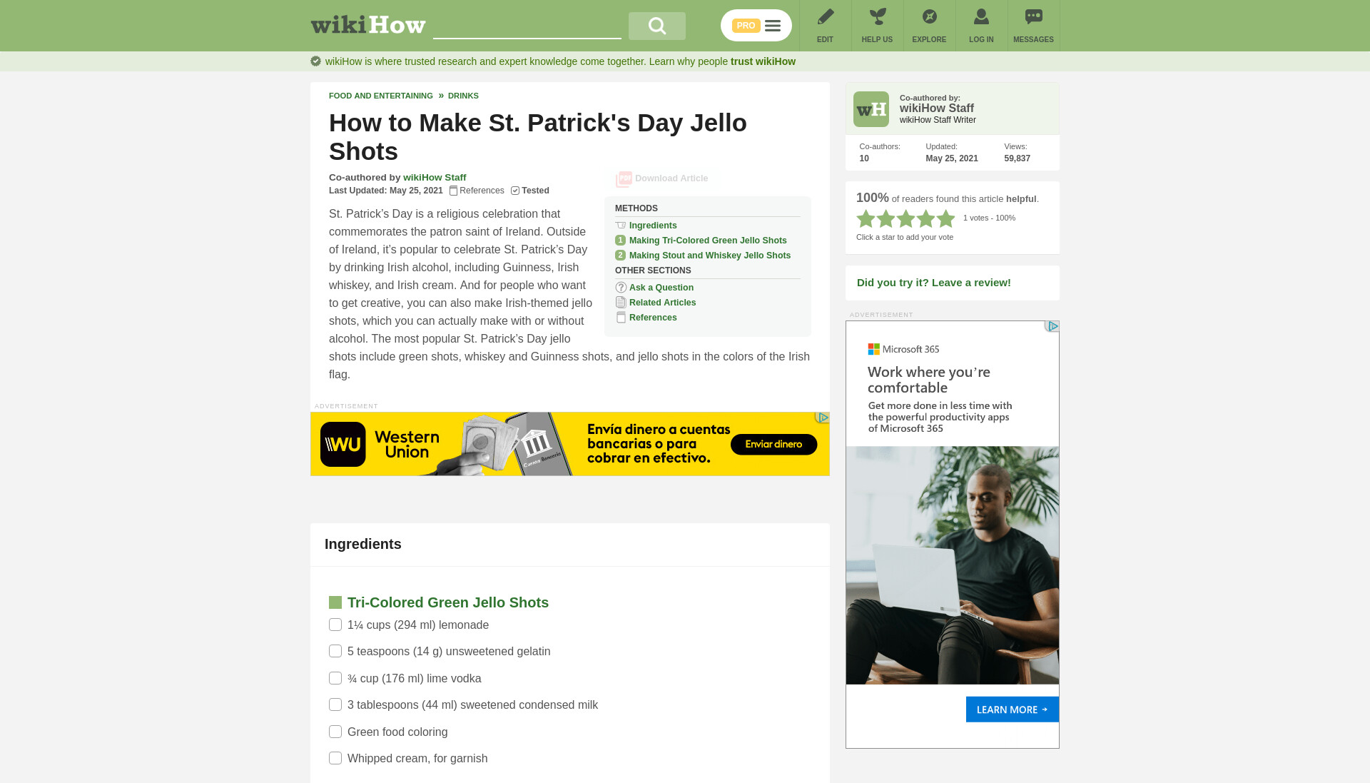Click the search text field
The width and height of the screenshot is (1370, 783).
point(527,26)
